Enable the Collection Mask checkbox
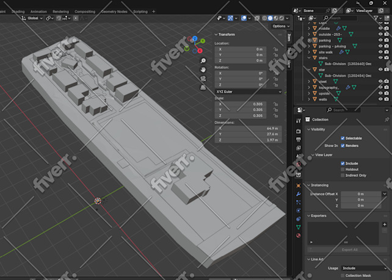The width and height of the screenshot is (392, 280). point(343,276)
